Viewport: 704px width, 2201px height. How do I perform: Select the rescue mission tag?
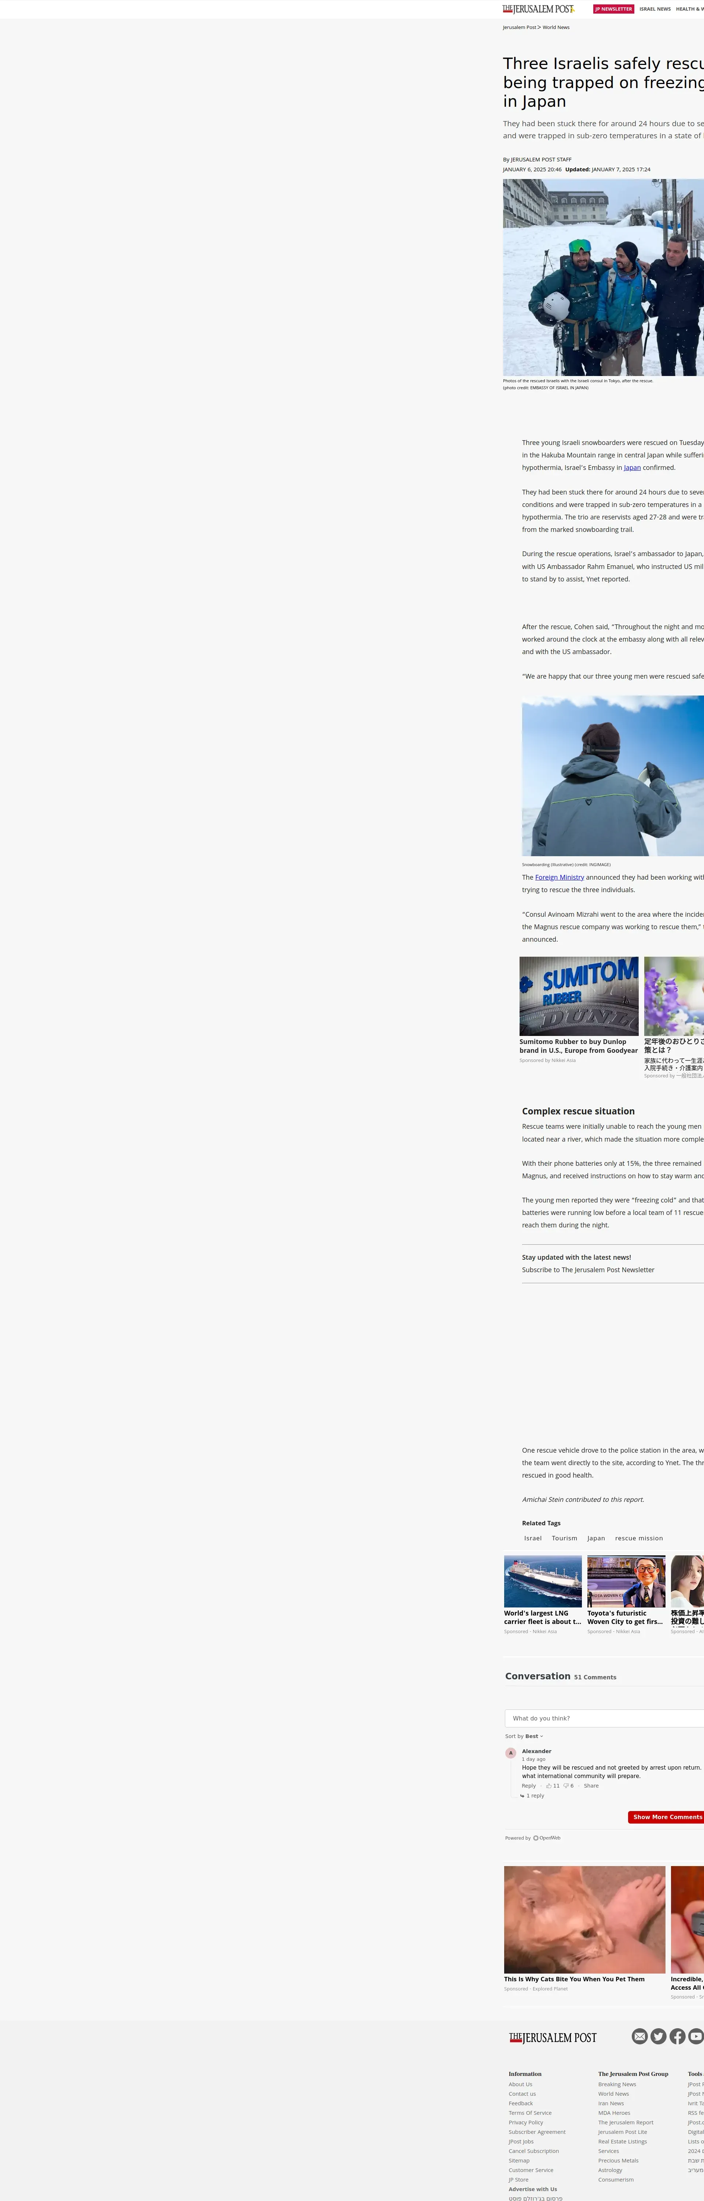click(x=638, y=1538)
